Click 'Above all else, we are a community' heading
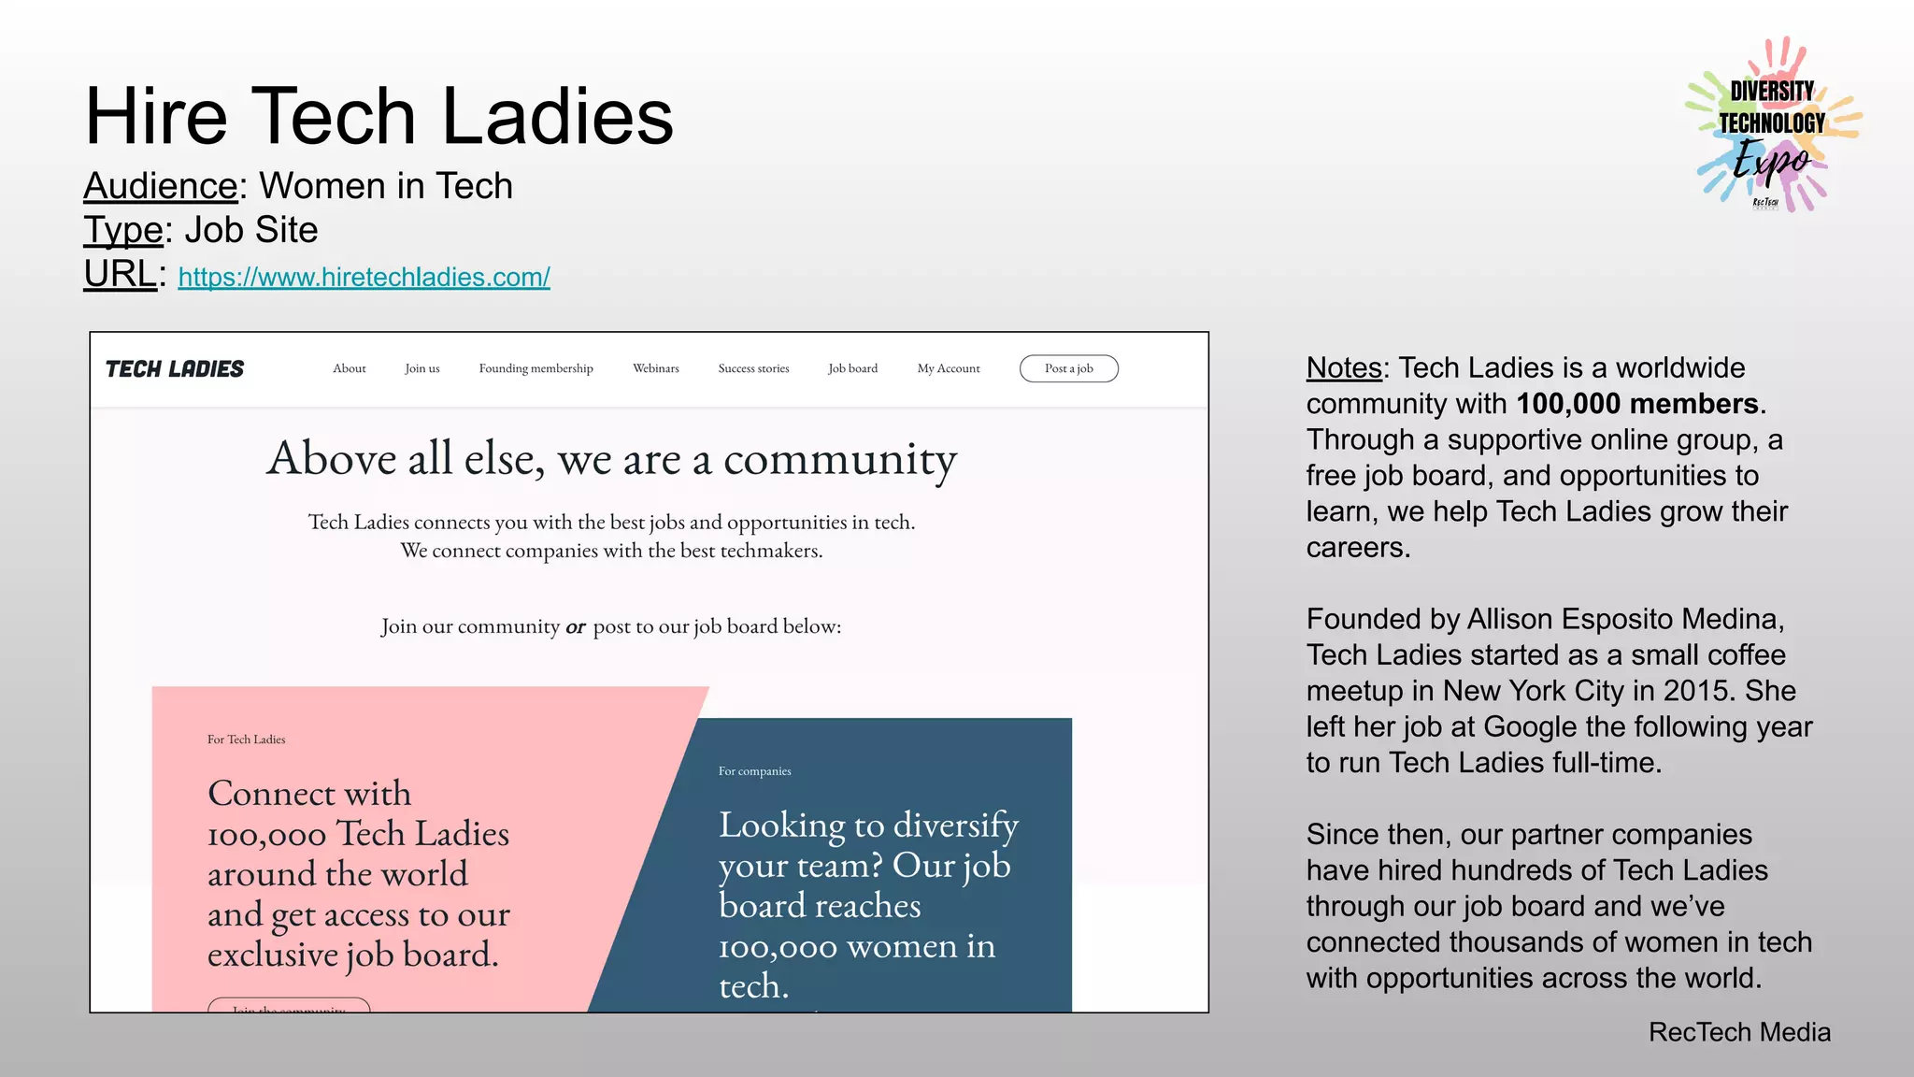 [x=612, y=459]
